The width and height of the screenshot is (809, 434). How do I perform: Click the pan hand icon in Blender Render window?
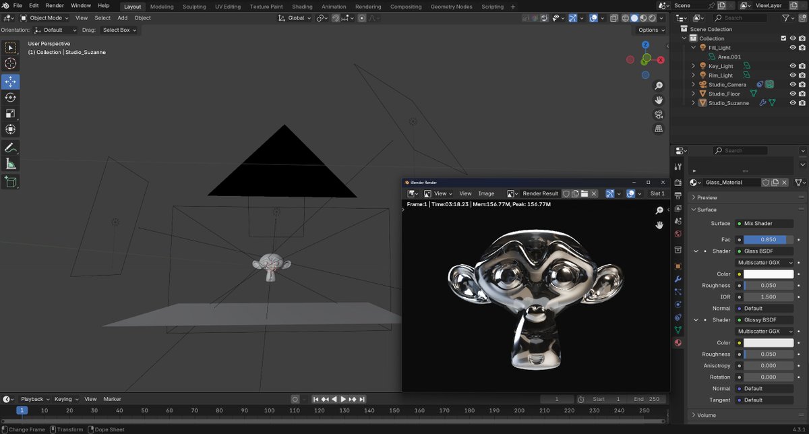click(x=659, y=225)
